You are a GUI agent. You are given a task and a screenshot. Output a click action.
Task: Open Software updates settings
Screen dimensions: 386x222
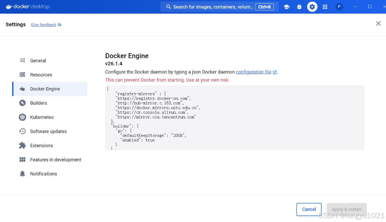pos(50,131)
